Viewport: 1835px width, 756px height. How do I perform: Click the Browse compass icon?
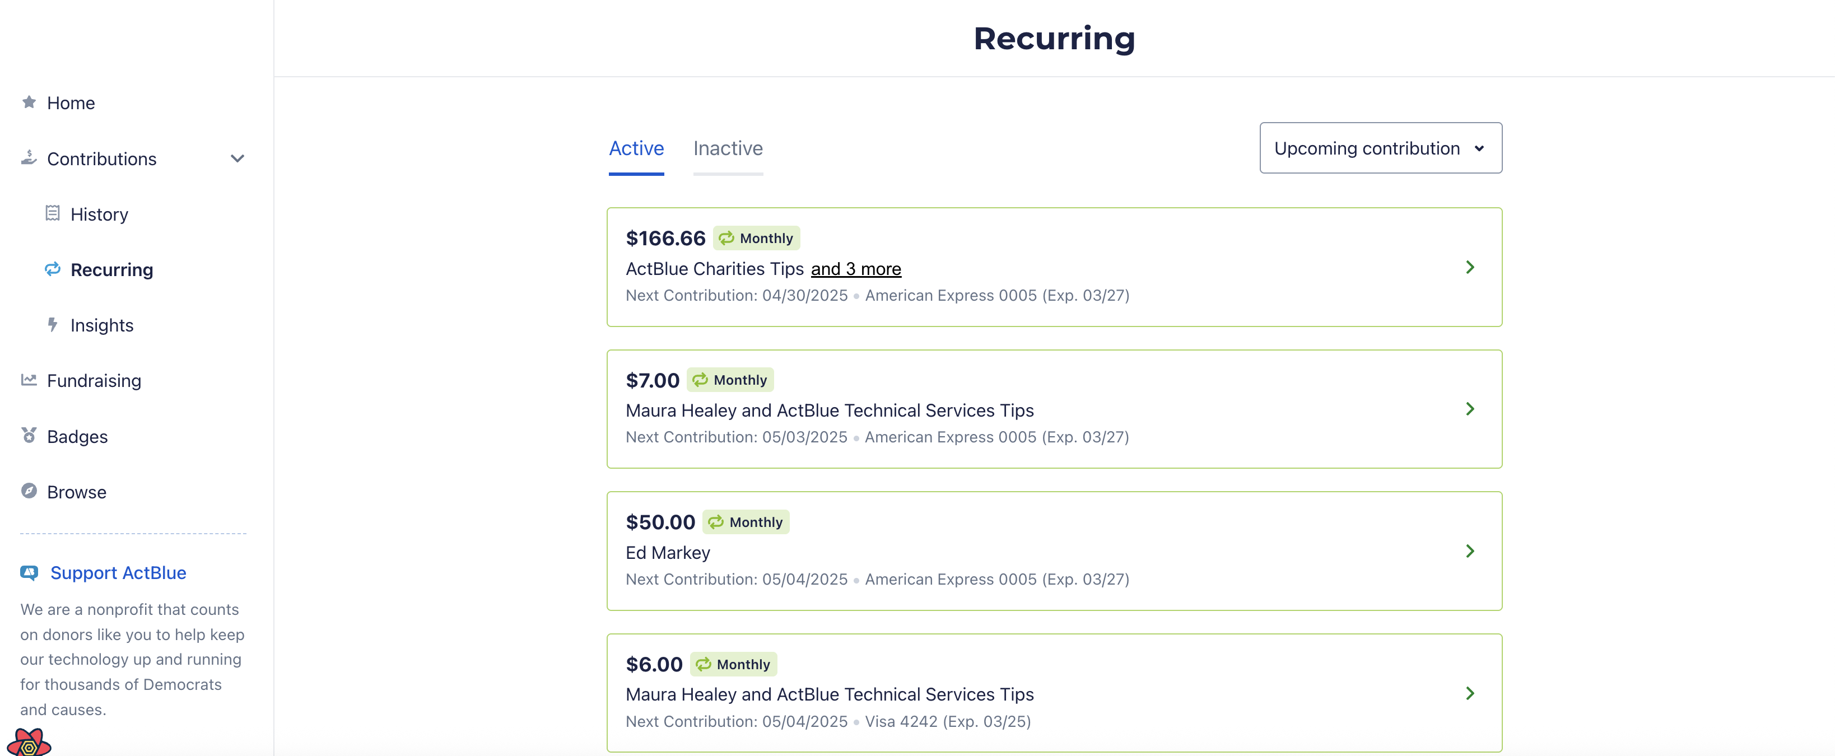coord(29,491)
